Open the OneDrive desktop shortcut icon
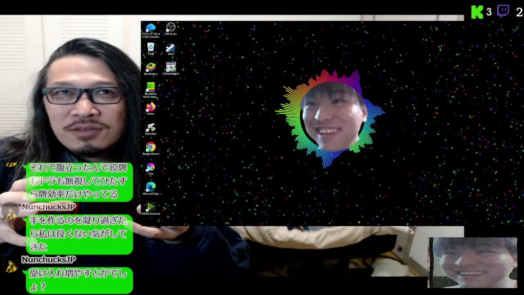Screen dimensions: 524x295 click(x=151, y=30)
